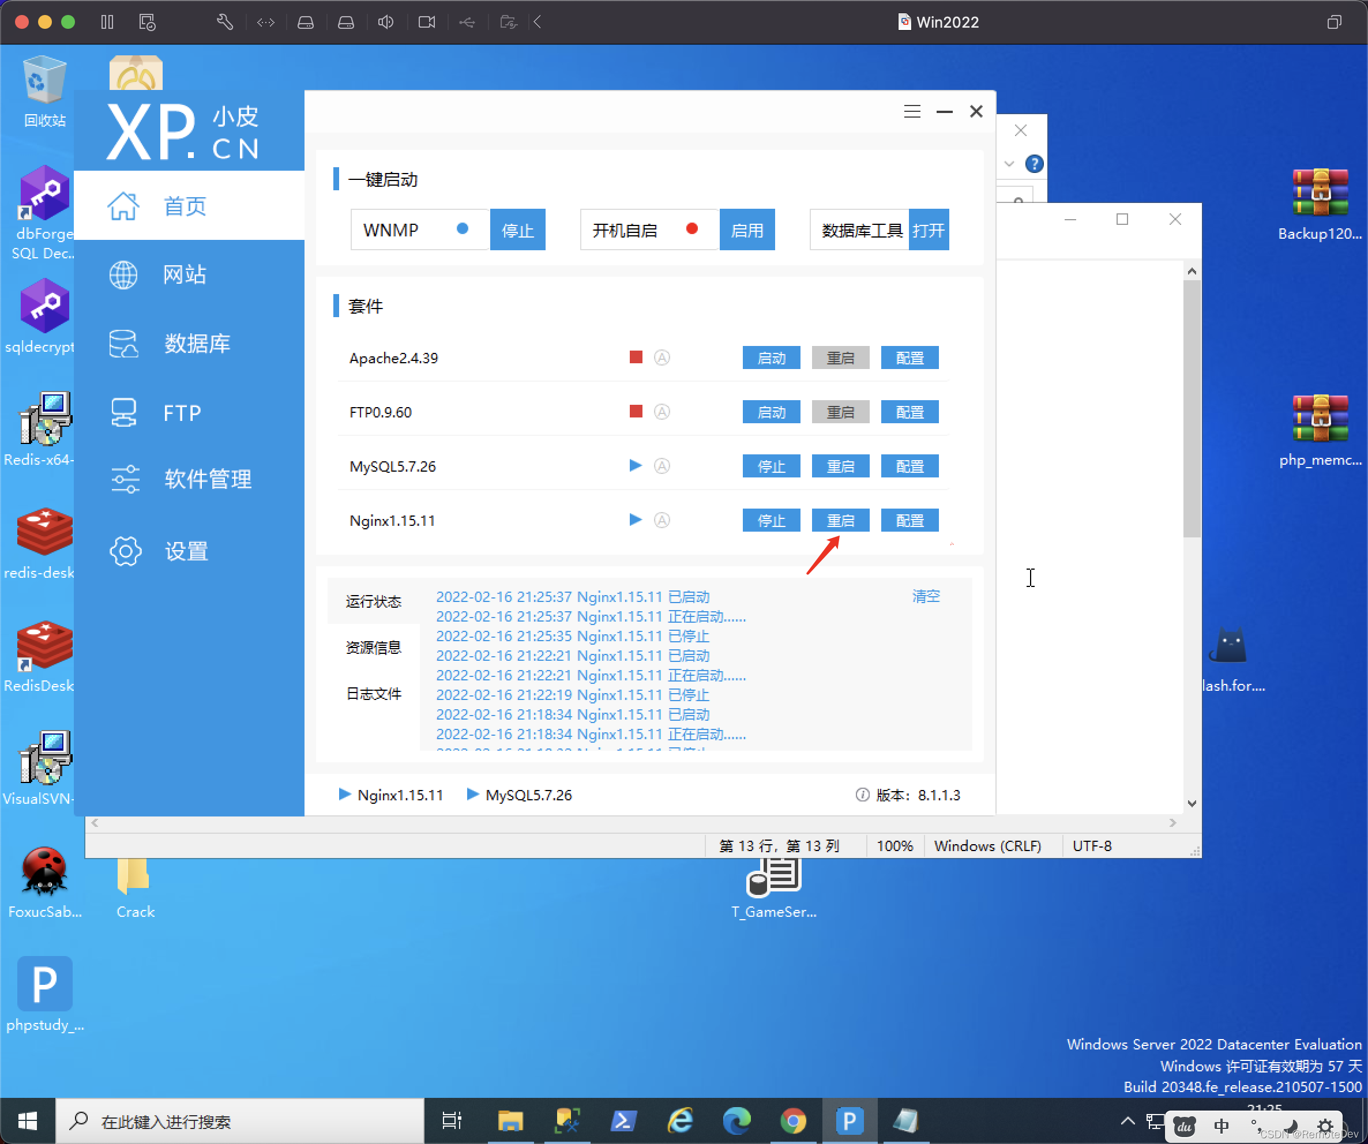This screenshot has width=1368, height=1144.
Task: Select the T_GameSer file desktop icon
Action: [773, 889]
